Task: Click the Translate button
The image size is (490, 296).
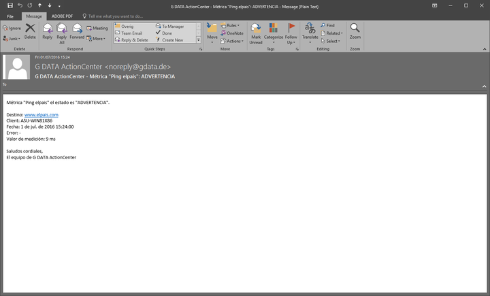Action: click(310, 33)
